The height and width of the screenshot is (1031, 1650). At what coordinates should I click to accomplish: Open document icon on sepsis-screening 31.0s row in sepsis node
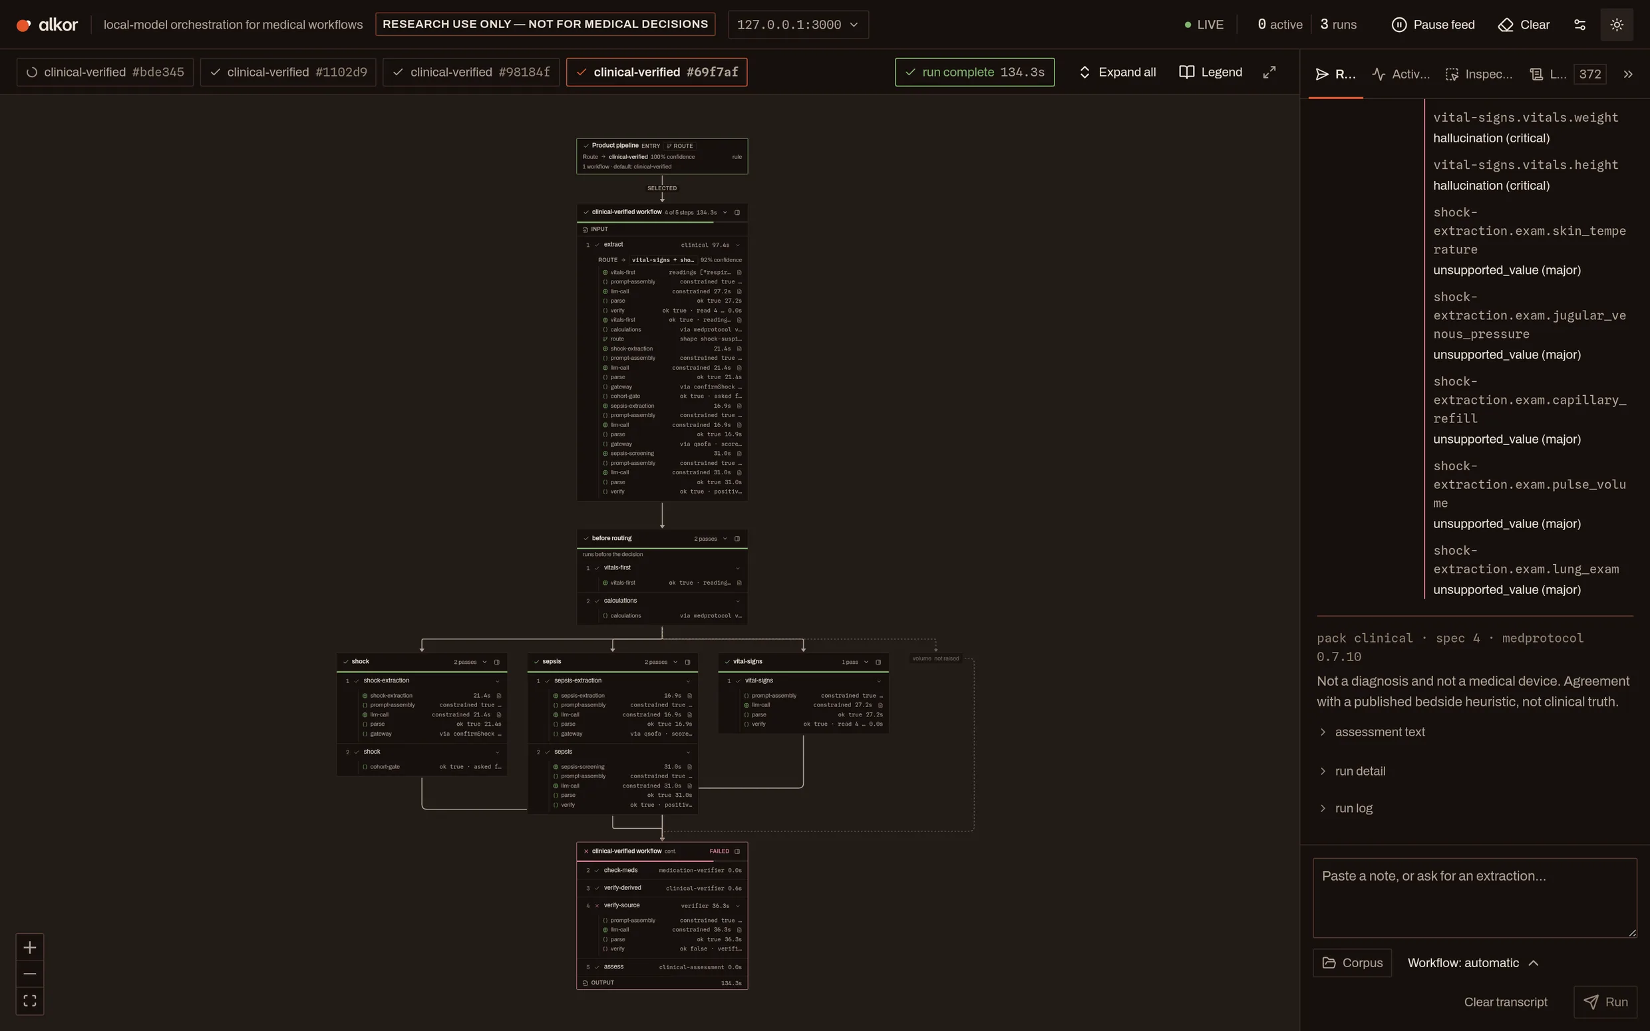click(x=689, y=766)
